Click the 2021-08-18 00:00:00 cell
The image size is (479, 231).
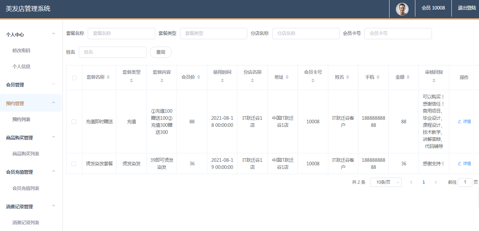[x=222, y=122]
